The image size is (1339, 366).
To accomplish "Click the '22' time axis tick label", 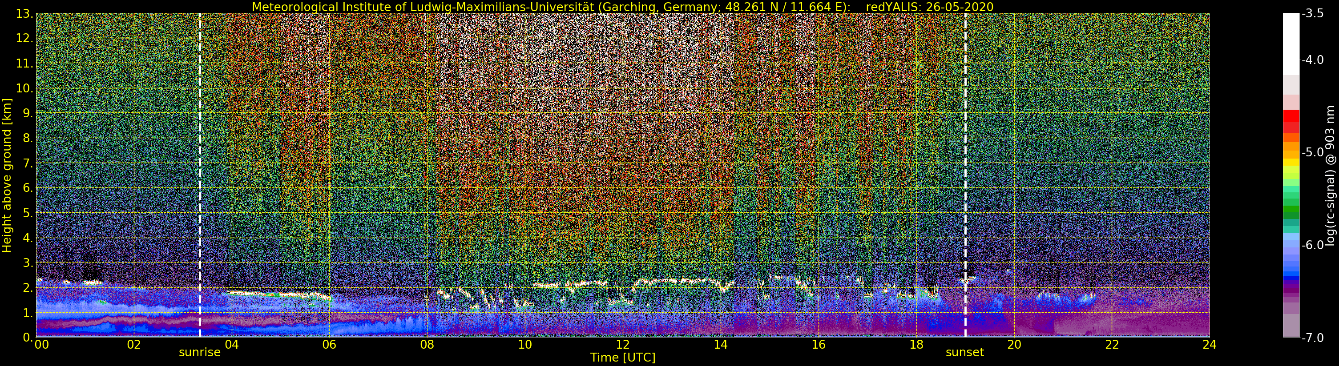I will [x=1112, y=345].
